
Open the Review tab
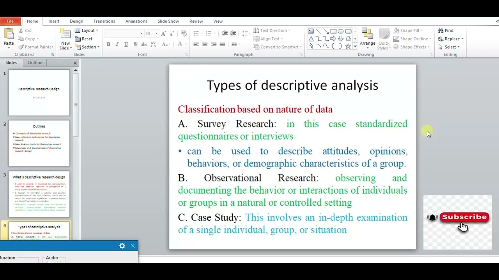196,21
